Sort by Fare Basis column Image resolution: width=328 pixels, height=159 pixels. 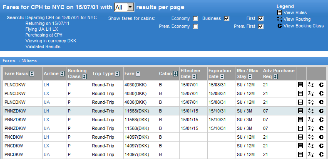tap(32, 73)
